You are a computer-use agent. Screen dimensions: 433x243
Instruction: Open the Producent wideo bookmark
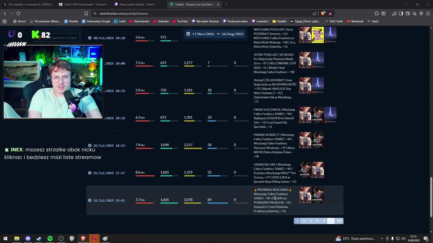[235, 21]
